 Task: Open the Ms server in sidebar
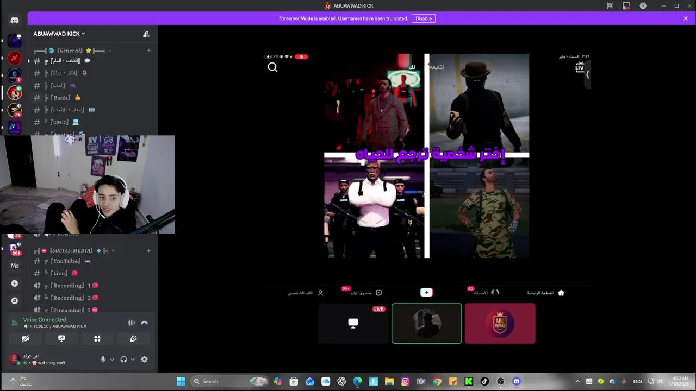click(15, 266)
